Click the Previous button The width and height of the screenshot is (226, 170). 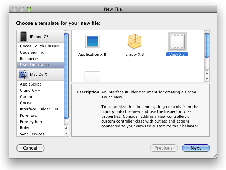(164, 148)
